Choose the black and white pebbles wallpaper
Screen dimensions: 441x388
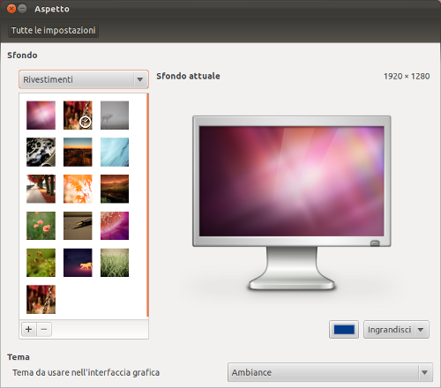point(41,152)
